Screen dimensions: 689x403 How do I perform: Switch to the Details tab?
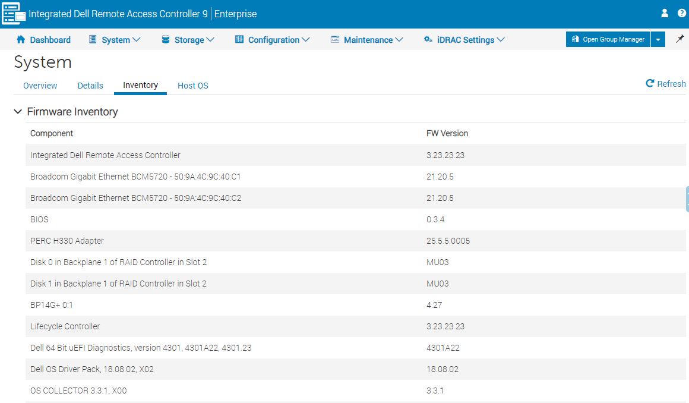click(x=90, y=86)
